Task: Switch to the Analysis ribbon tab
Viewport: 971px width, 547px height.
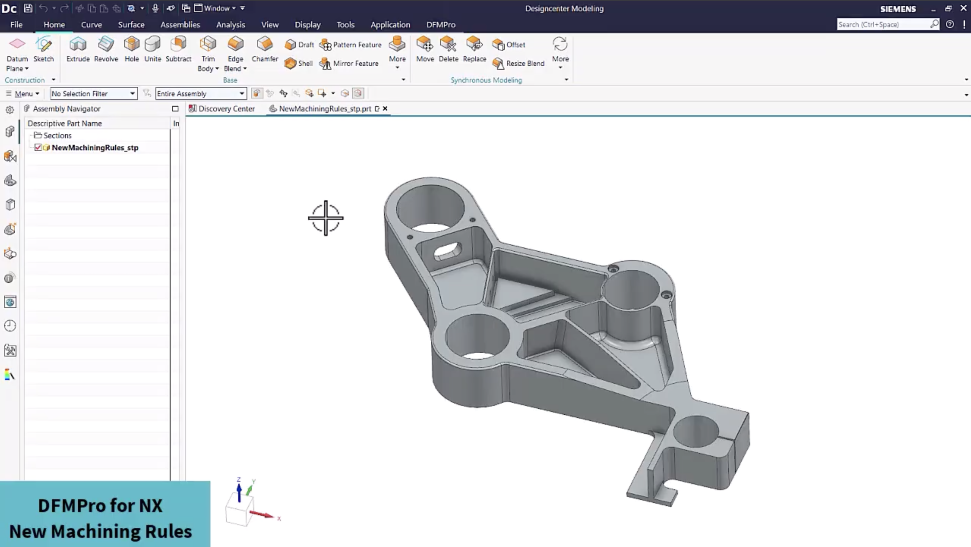Action: click(x=231, y=25)
